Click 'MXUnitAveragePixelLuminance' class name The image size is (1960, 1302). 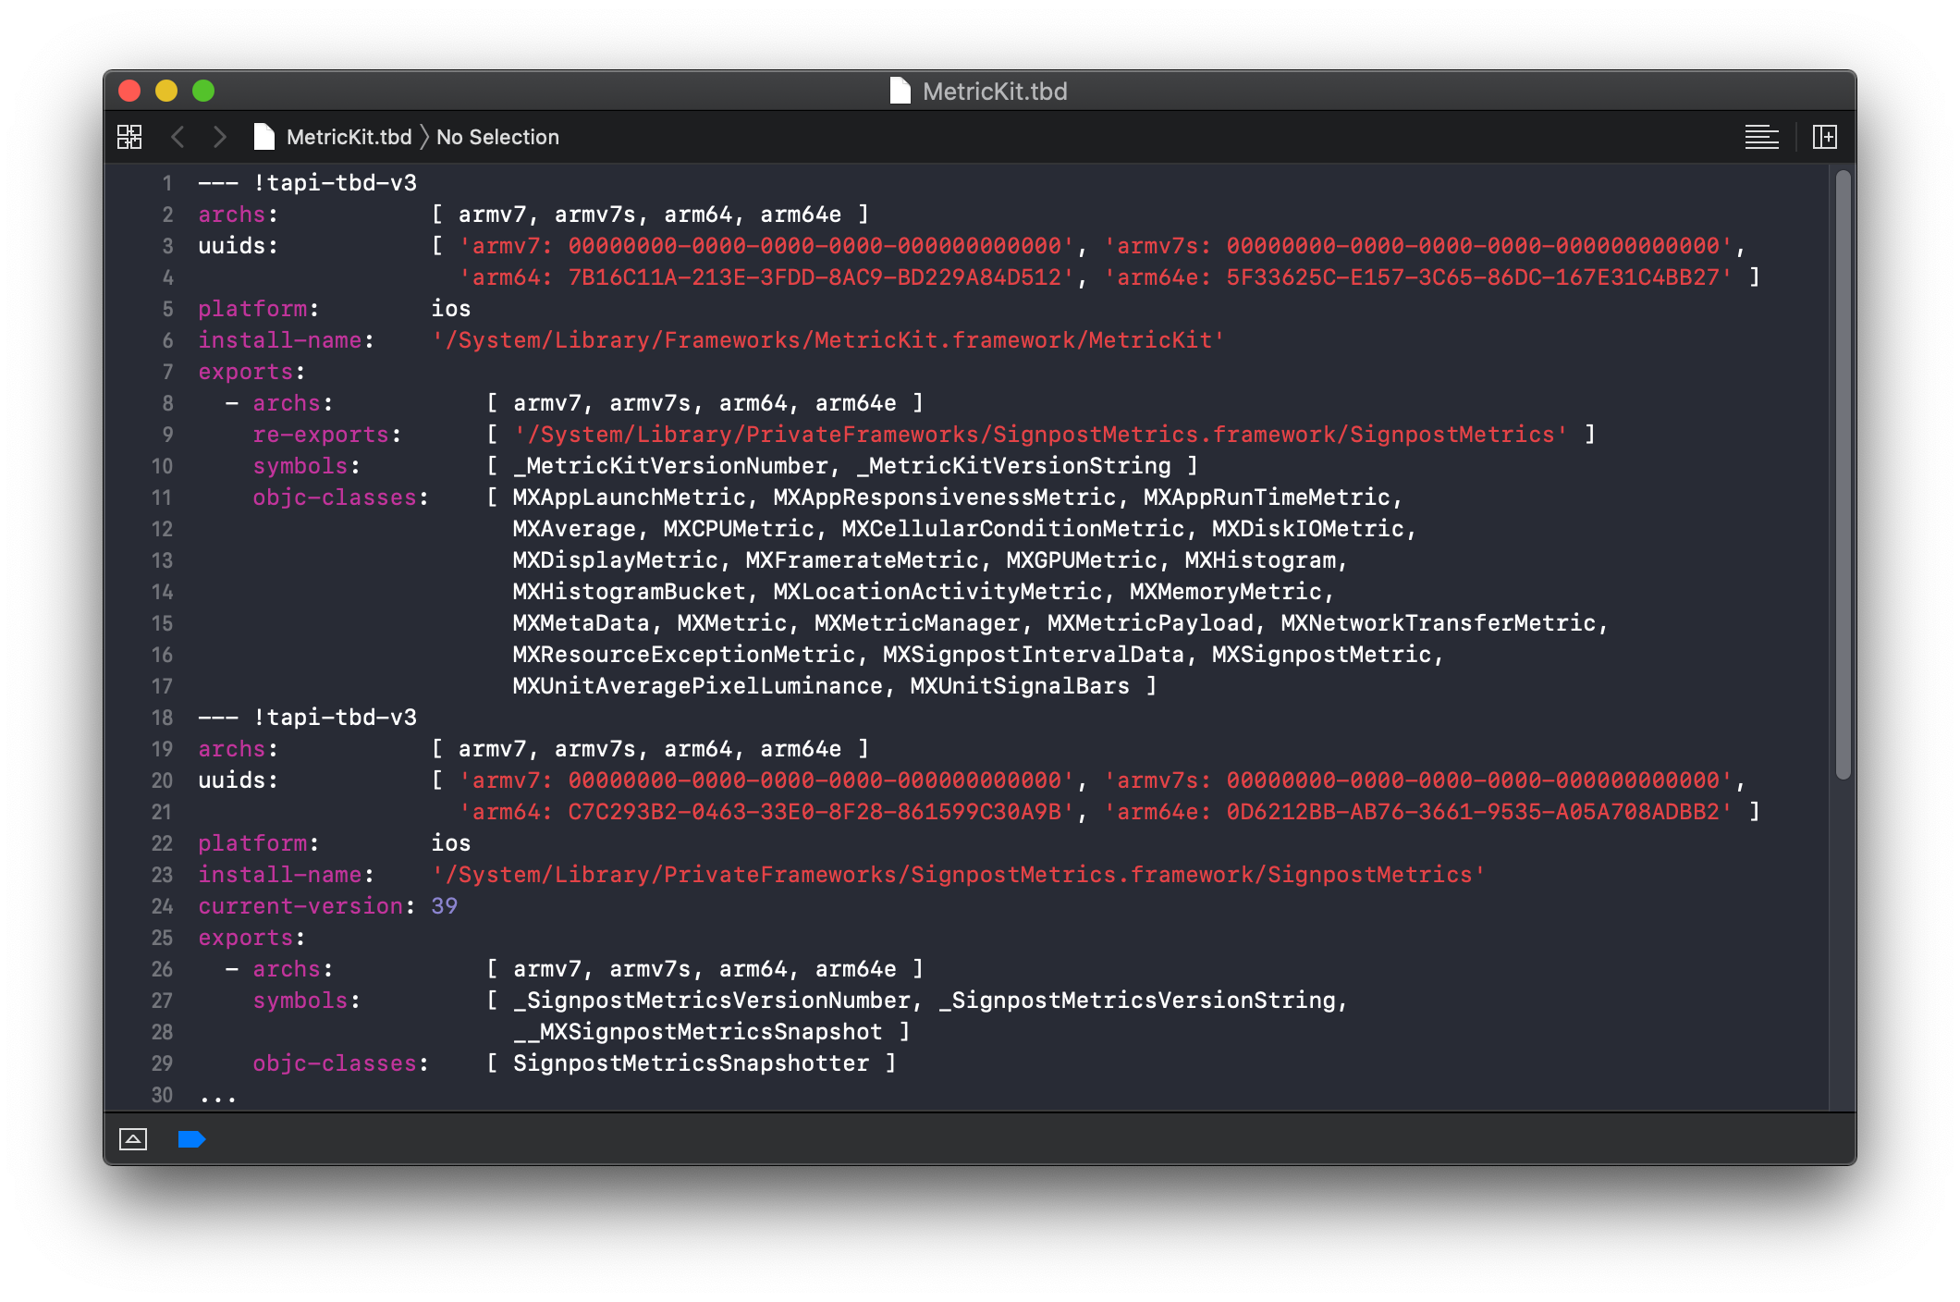pos(698,686)
